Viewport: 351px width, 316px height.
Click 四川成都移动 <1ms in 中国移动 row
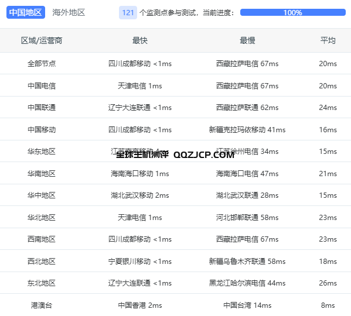click(140, 129)
